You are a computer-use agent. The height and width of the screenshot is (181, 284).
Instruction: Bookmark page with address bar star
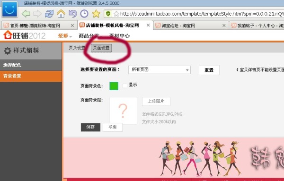tap(116, 14)
